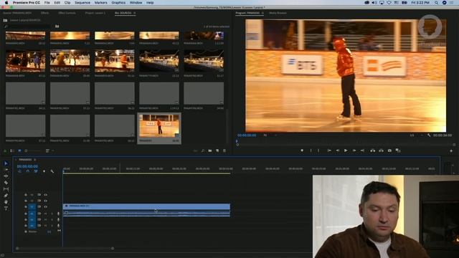Screen dimensions: 459x258
Task: Hide the V3 track output eye
Action: (45, 194)
